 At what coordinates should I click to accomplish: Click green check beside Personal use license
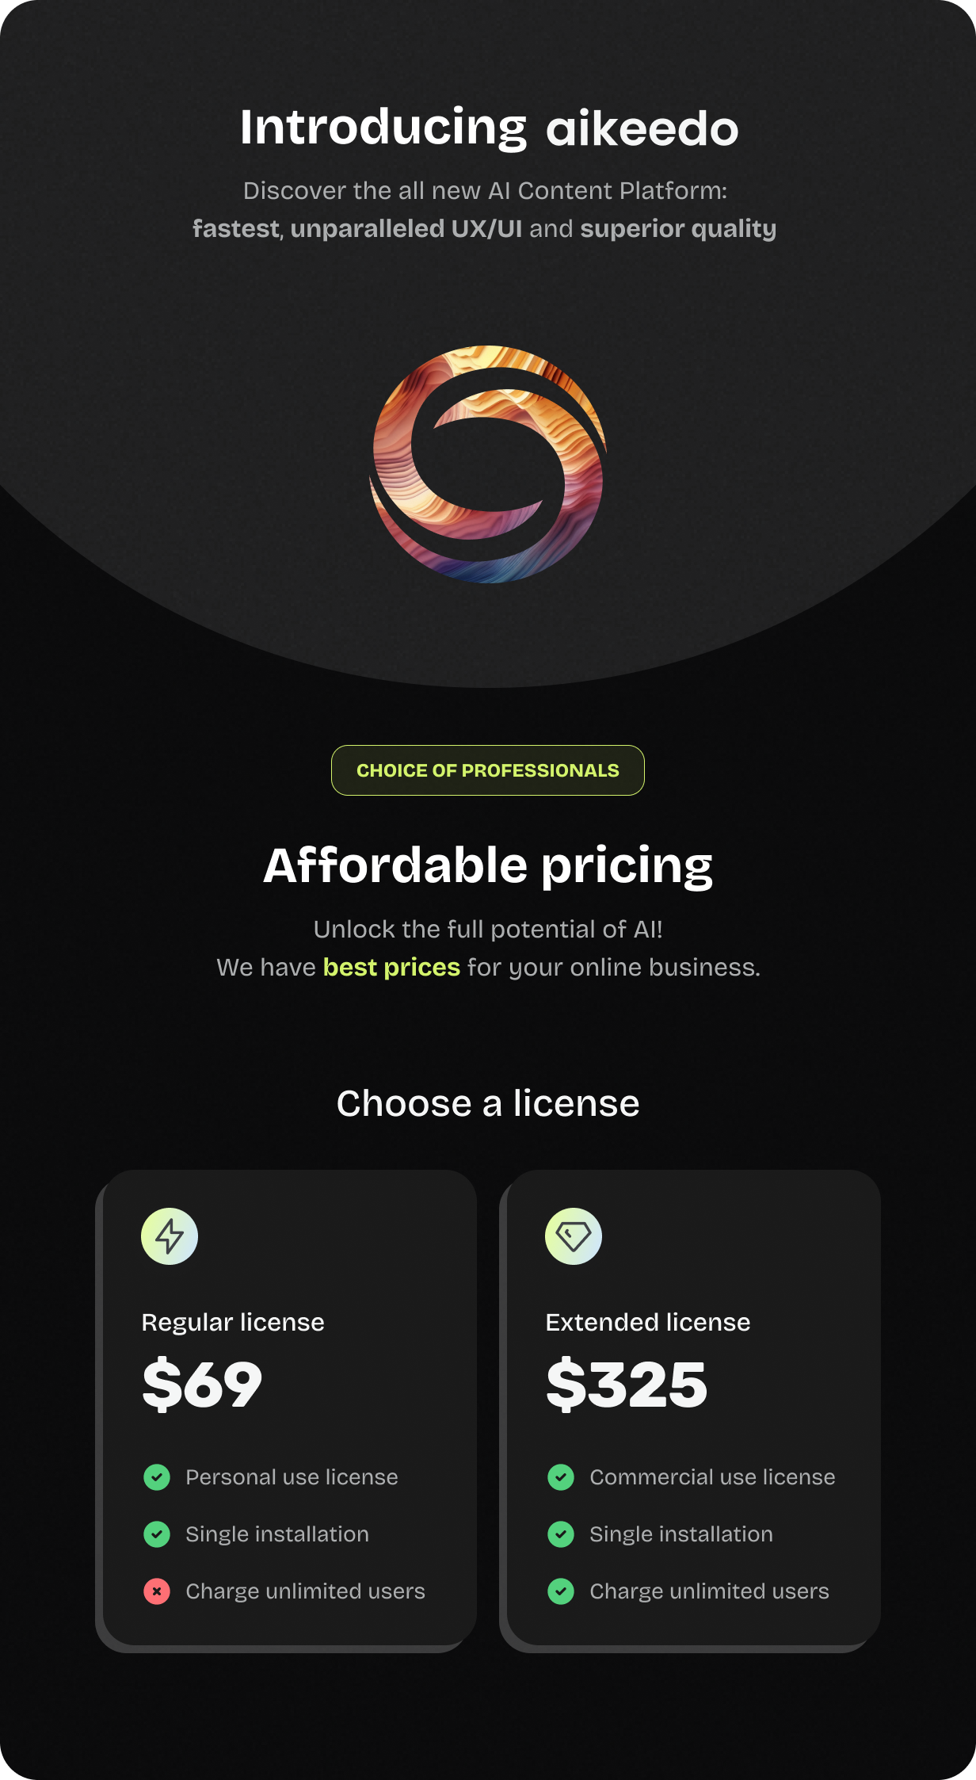[x=157, y=1477]
